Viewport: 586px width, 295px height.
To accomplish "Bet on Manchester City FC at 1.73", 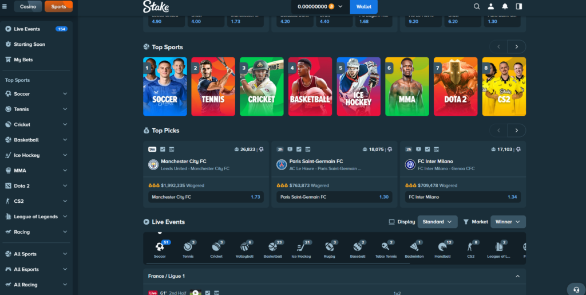I will [206, 197].
